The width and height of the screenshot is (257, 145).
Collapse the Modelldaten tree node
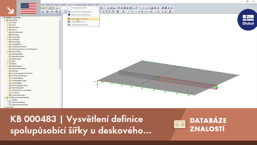tap(5, 20)
